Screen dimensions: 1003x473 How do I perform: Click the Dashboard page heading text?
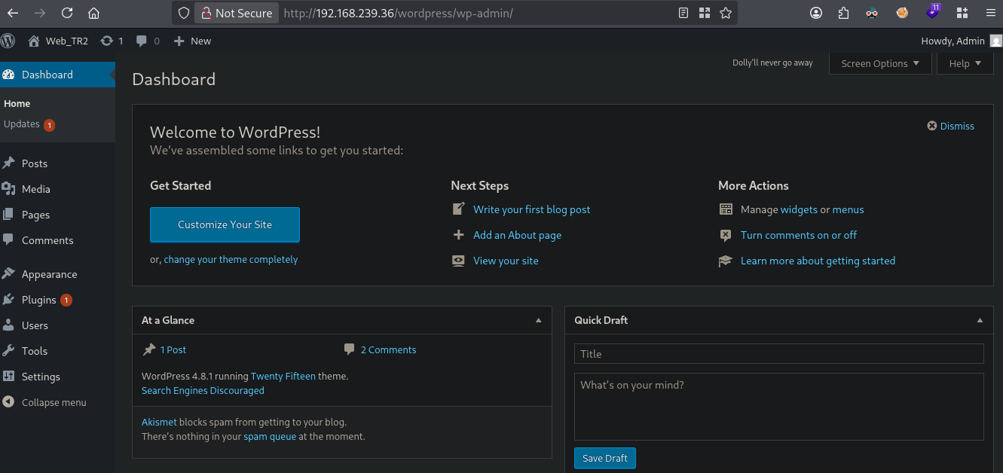pyautogui.click(x=173, y=79)
